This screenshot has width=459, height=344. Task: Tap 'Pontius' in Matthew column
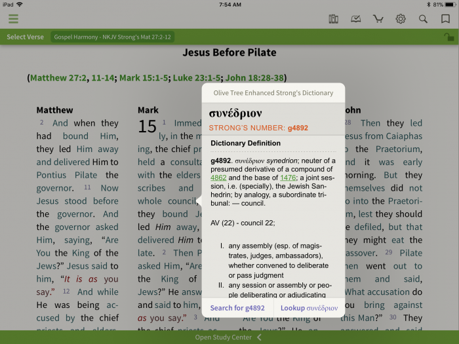pyautogui.click(x=51, y=175)
